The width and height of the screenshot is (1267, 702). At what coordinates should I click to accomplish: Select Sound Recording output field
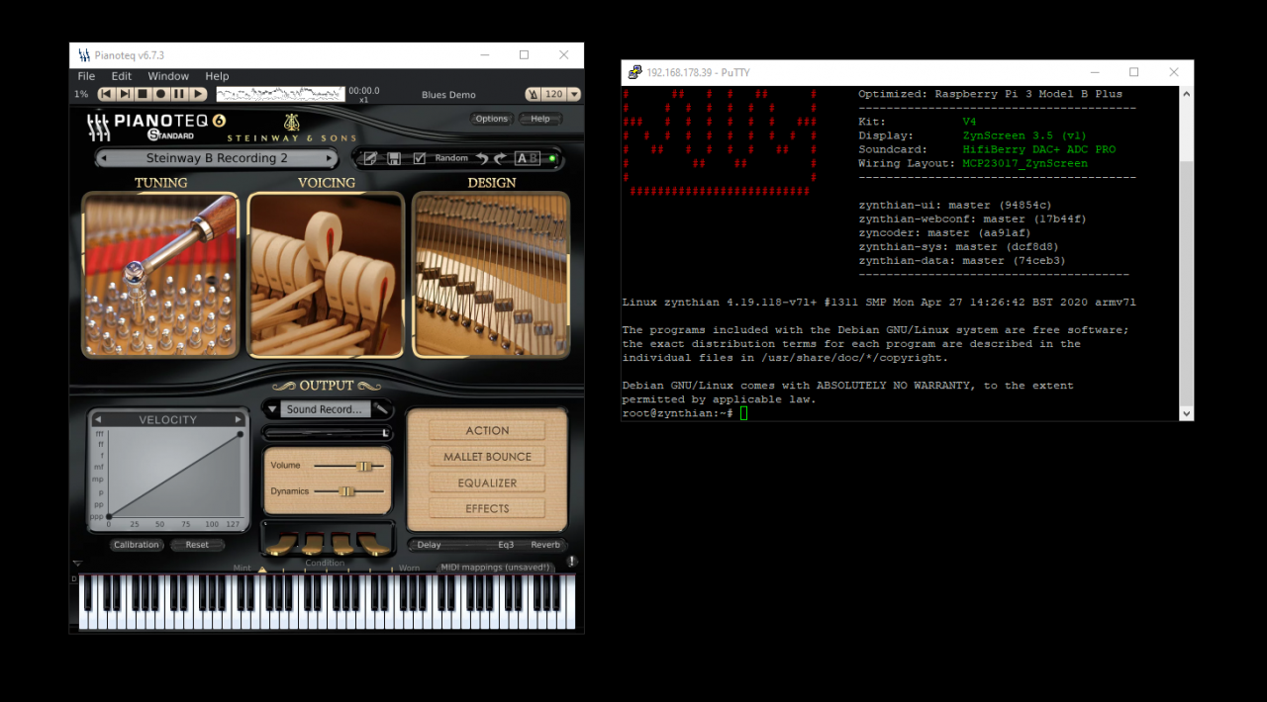click(325, 409)
